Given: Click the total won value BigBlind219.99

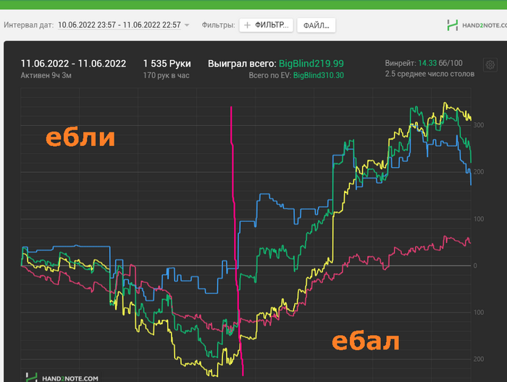Looking at the screenshot, I should pos(311,64).
